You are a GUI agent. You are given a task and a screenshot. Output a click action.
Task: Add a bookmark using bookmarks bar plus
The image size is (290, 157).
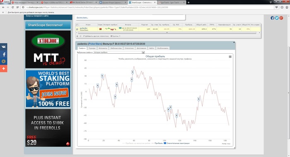click(3, 12)
